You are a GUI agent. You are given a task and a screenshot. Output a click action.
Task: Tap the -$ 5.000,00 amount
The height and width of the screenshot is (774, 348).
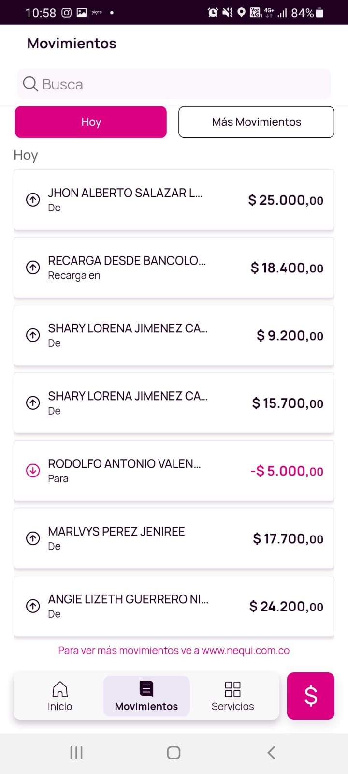(287, 471)
